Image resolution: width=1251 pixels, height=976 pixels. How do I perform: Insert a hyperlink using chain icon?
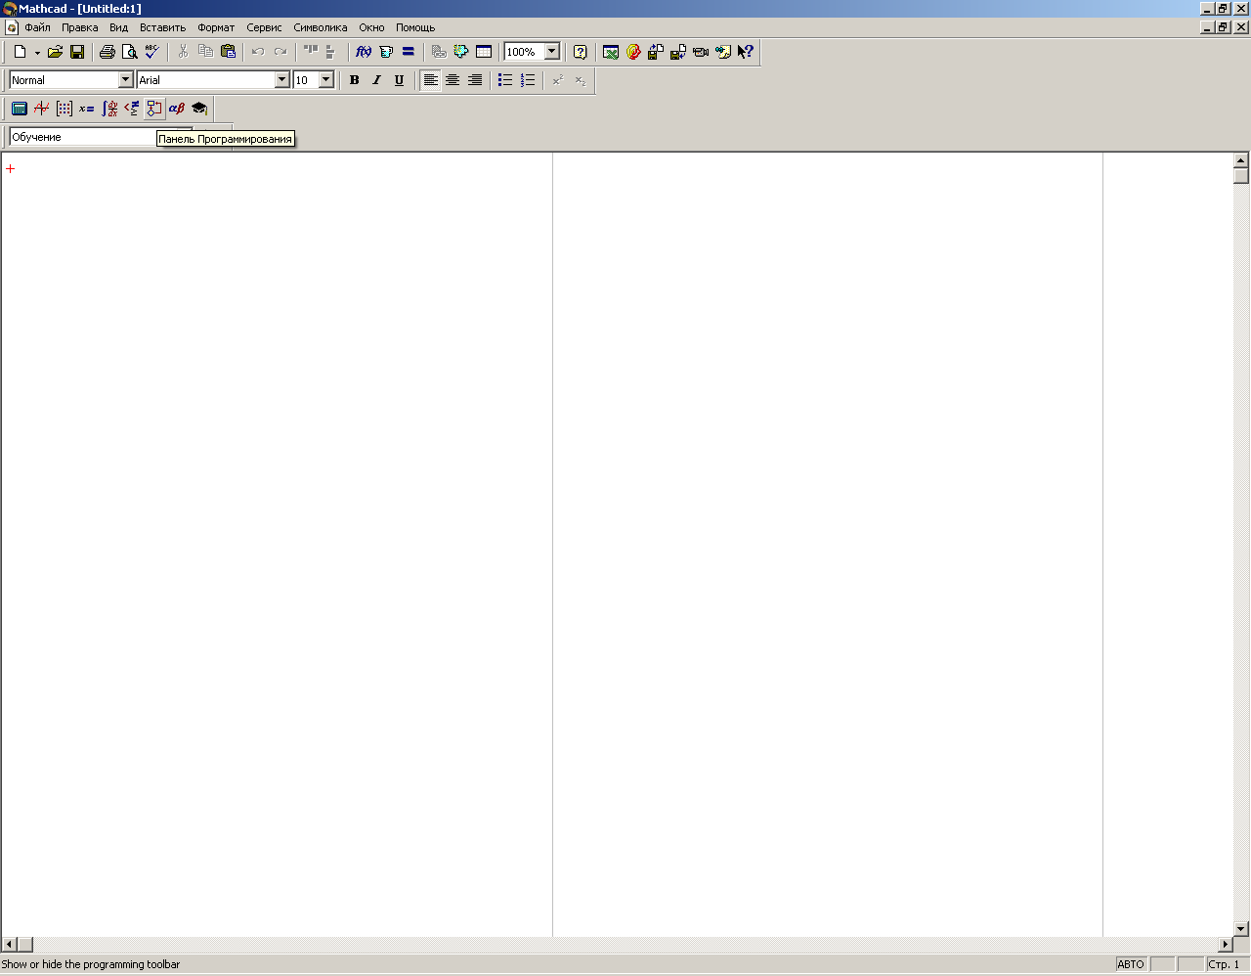[x=439, y=52]
